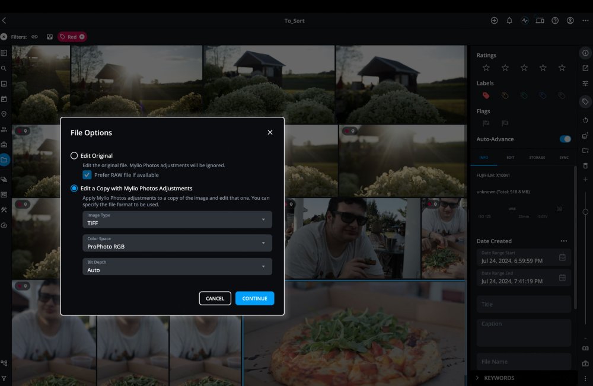Open calendar picker for Date Range End
The image size is (593, 386).
coord(562,278)
